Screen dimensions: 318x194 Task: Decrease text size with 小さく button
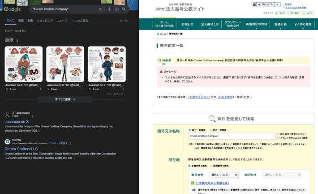tap(308, 13)
